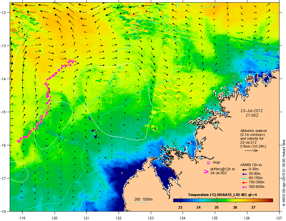Click the latitude axis label -14
Image resolution: width=286 pixels, height=221 pixels.
(4, 79)
